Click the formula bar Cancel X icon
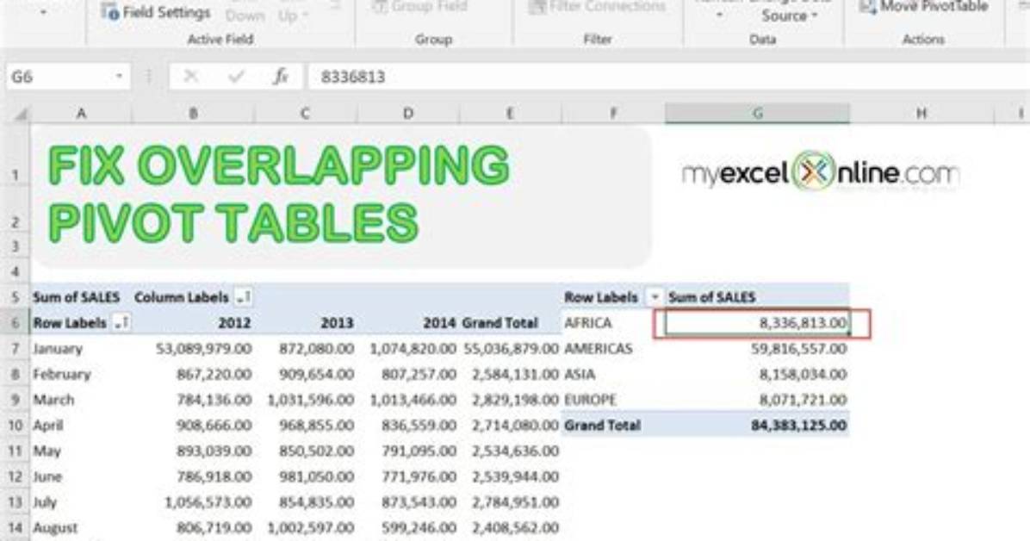The width and height of the screenshot is (1030, 541). (190, 77)
